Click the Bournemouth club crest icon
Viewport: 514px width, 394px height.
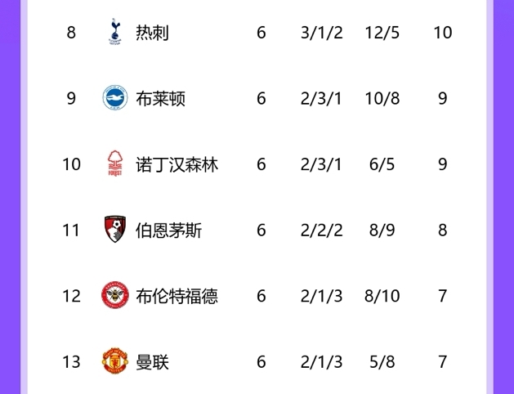pyautogui.click(x=114, y=230)
